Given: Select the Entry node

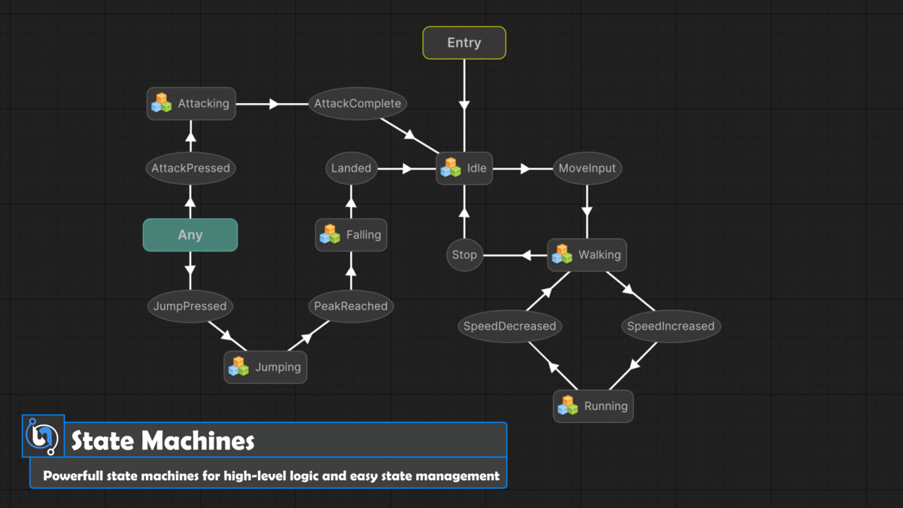Looking at the screenshot, I should click(x=464, y=43).
